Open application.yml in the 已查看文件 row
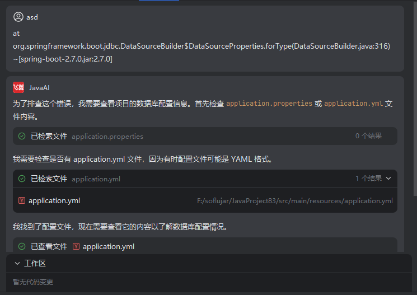The image size is (417, 295). [109, 246]
